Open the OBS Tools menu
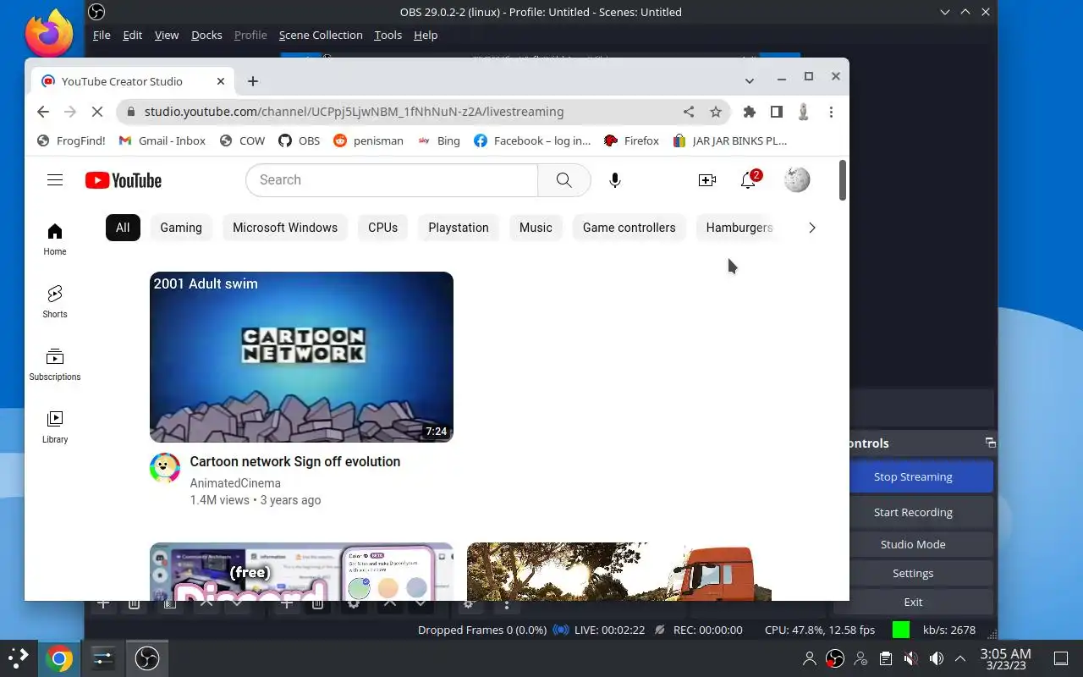The width and height of the screenshot is (1083, 677). pos(388,35)
